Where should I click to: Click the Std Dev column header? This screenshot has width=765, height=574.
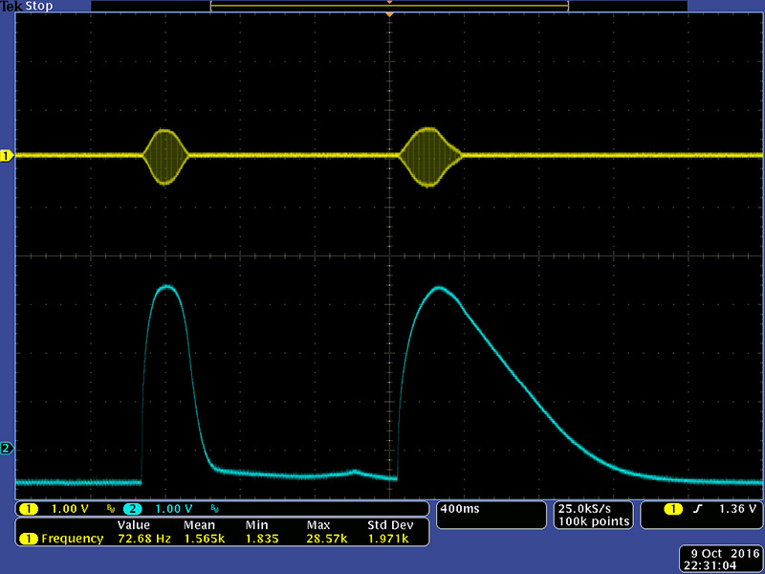(390, 525)
